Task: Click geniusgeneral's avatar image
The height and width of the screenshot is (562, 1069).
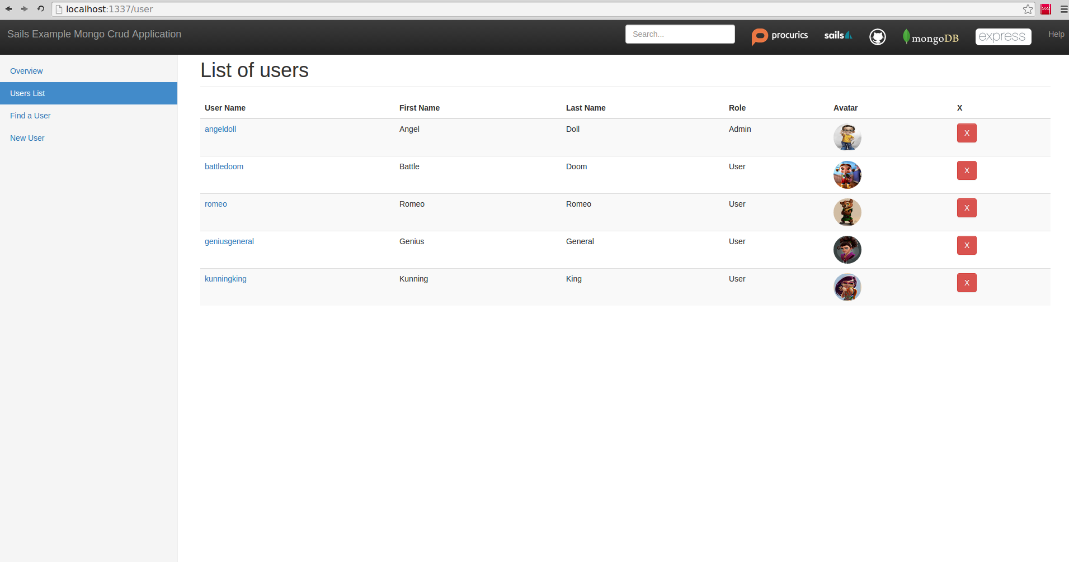Action: [x=847, y=249]
